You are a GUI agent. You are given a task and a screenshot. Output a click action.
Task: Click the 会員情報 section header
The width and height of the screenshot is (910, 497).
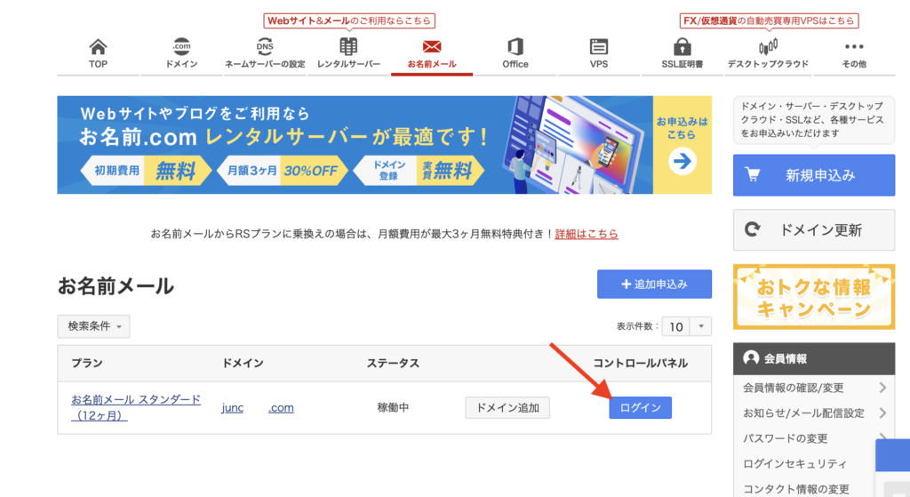[814, 359]
